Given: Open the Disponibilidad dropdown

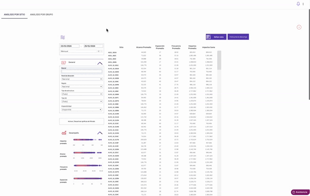Looking at the screenshot, I should pos(82,109).
